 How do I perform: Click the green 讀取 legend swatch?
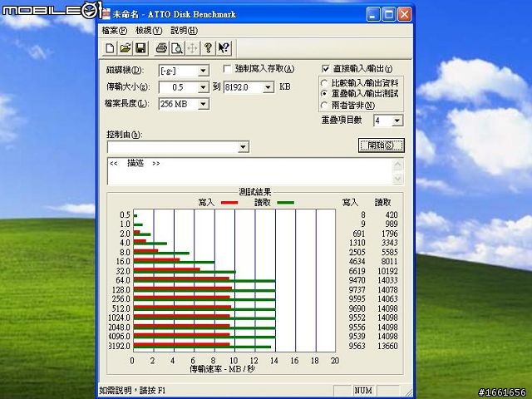[285, 203]
